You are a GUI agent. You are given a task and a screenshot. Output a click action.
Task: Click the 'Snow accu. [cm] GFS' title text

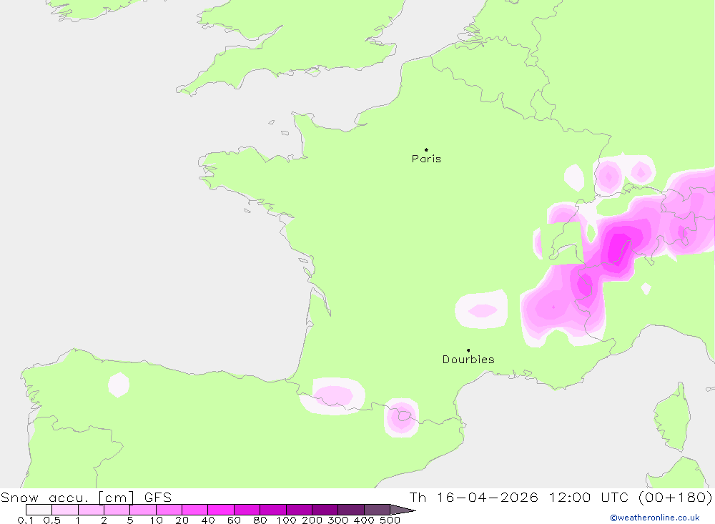click(87, 497)
